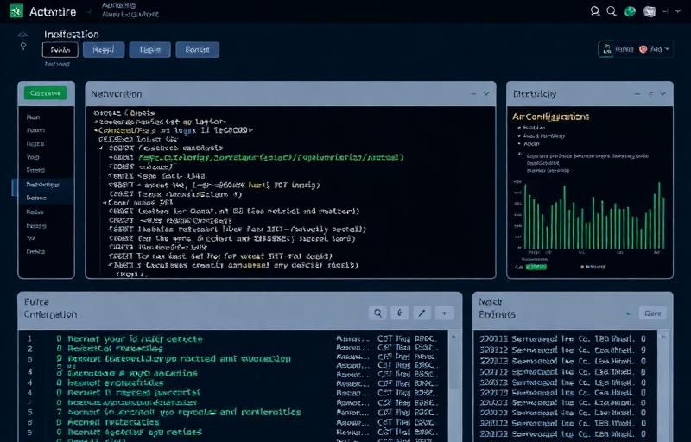Click the green-bordered icon button at upper right
The image size is (691, 442).
pyautogui.click(x=607, y=49)
